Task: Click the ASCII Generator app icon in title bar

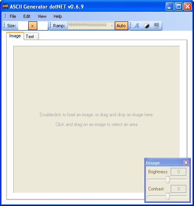Action: click(x=5, y=7)
